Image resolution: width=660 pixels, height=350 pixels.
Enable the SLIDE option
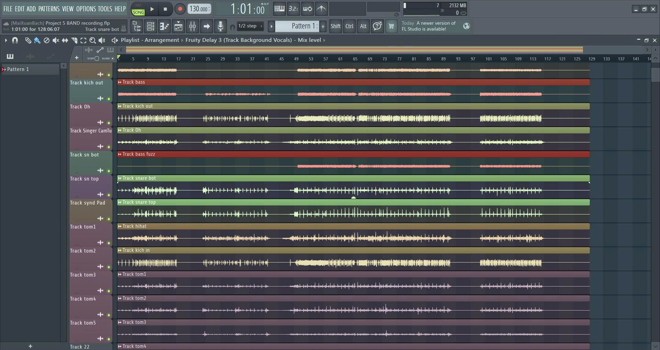click(112, 58)
